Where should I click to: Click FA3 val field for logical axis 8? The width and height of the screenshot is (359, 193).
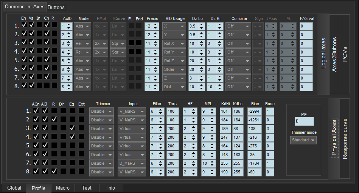306,87
